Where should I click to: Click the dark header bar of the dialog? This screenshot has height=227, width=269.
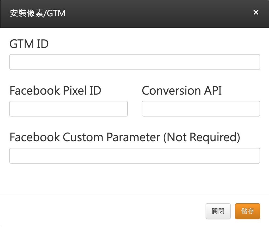coord(134,14)
